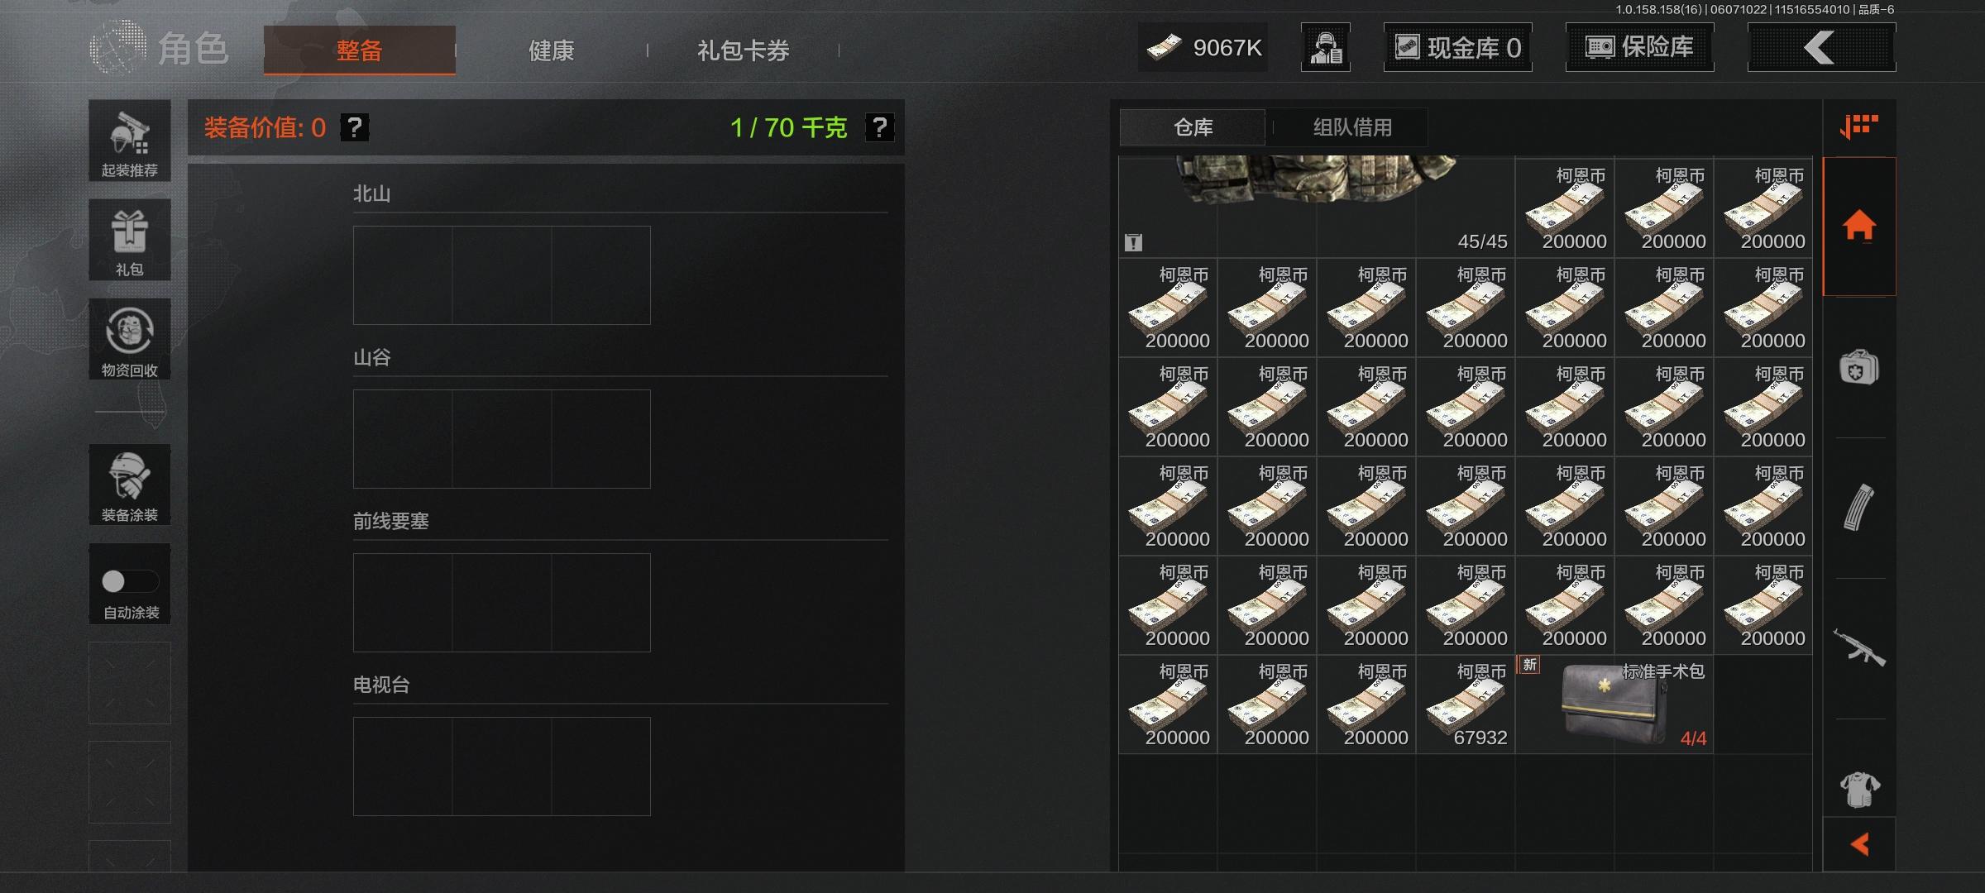The width and height of the screenshot is (1985, 893).
Task: Filter warehouse by medical kit icon
Action: [x=1859, y=367]
